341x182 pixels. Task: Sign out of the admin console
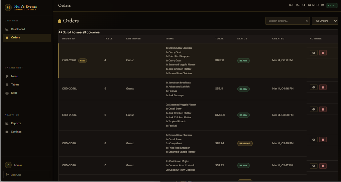[x=26, y=175]
